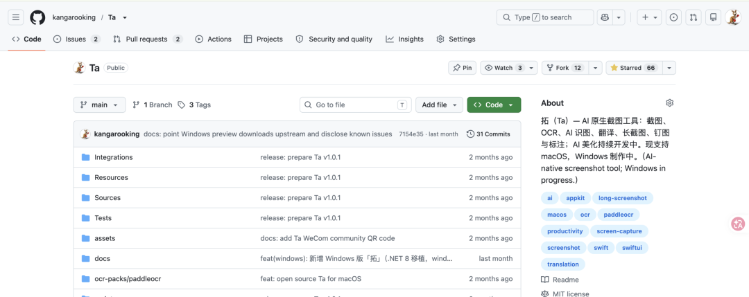Open the Sources folder name
Screen dimensions: 749x297
coord(107,198)
